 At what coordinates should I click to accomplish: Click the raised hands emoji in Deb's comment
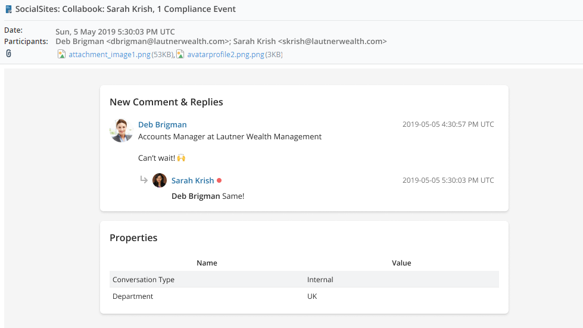click(182, 158)
